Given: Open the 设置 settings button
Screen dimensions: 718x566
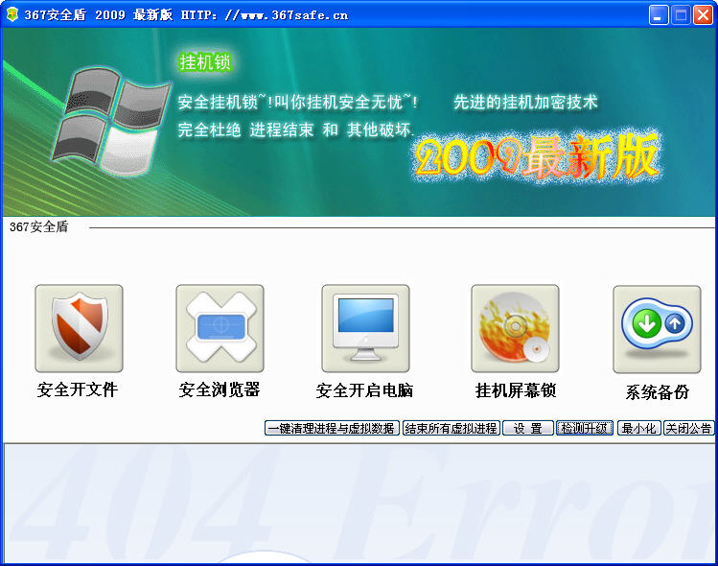Looking at the screenshot, I should [x=528, y=428].
